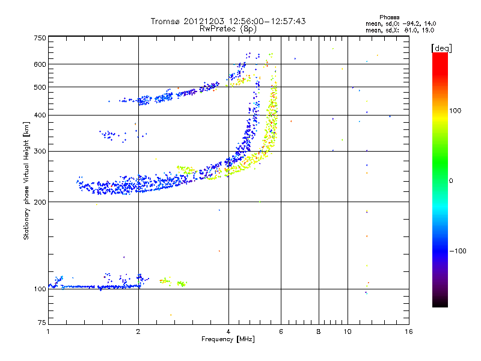Click the 1 tick label on frequency axis

point(48,332)
